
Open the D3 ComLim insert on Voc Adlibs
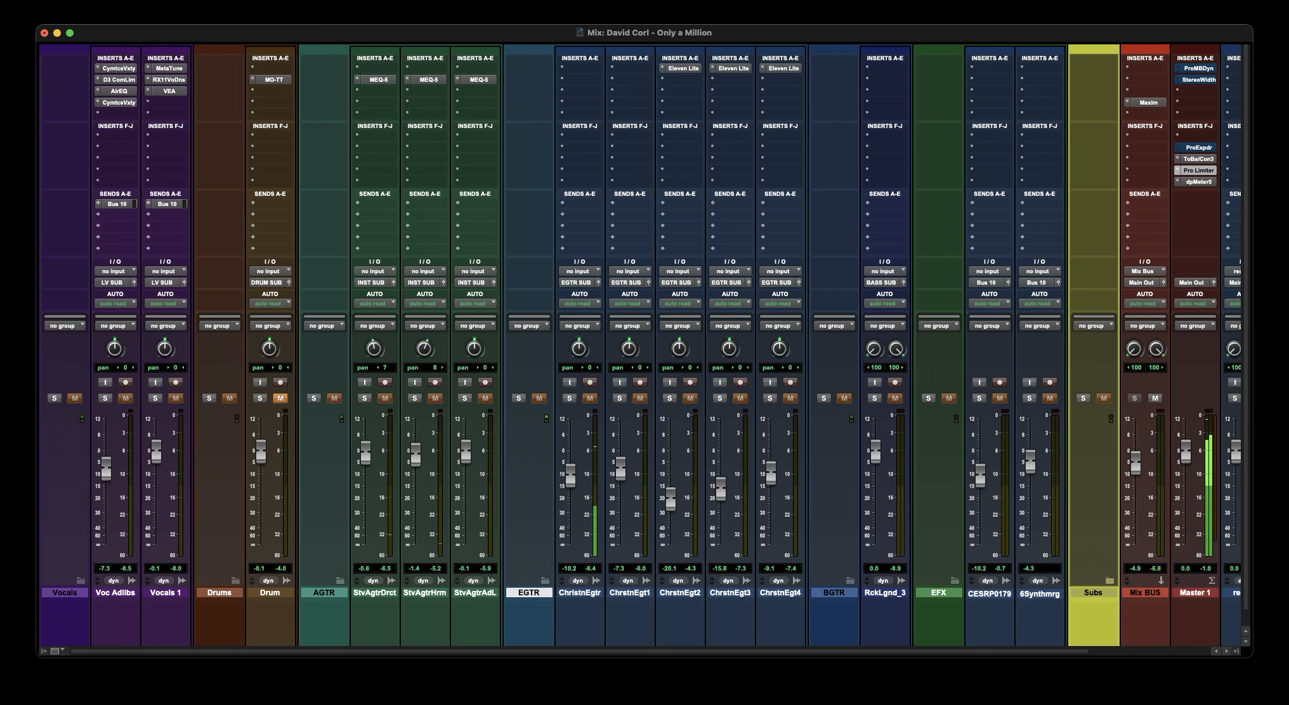coord(115,80)
